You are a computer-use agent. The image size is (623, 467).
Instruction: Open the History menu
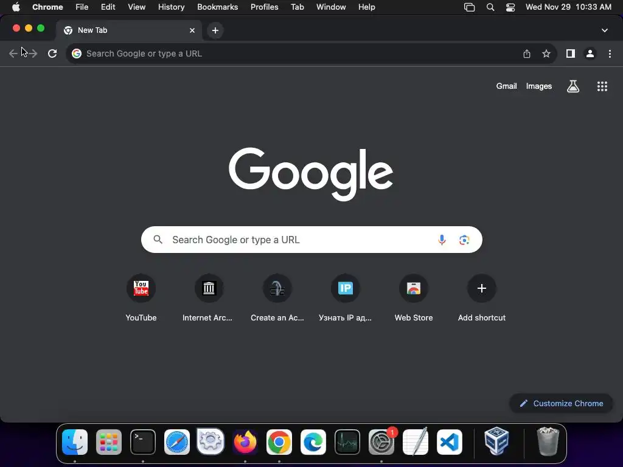171,7
